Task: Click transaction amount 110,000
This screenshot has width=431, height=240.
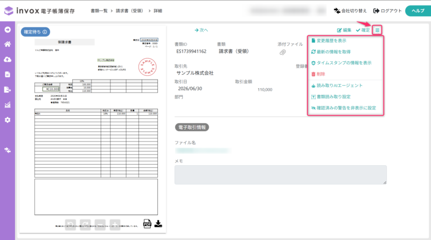Action: 265,90
